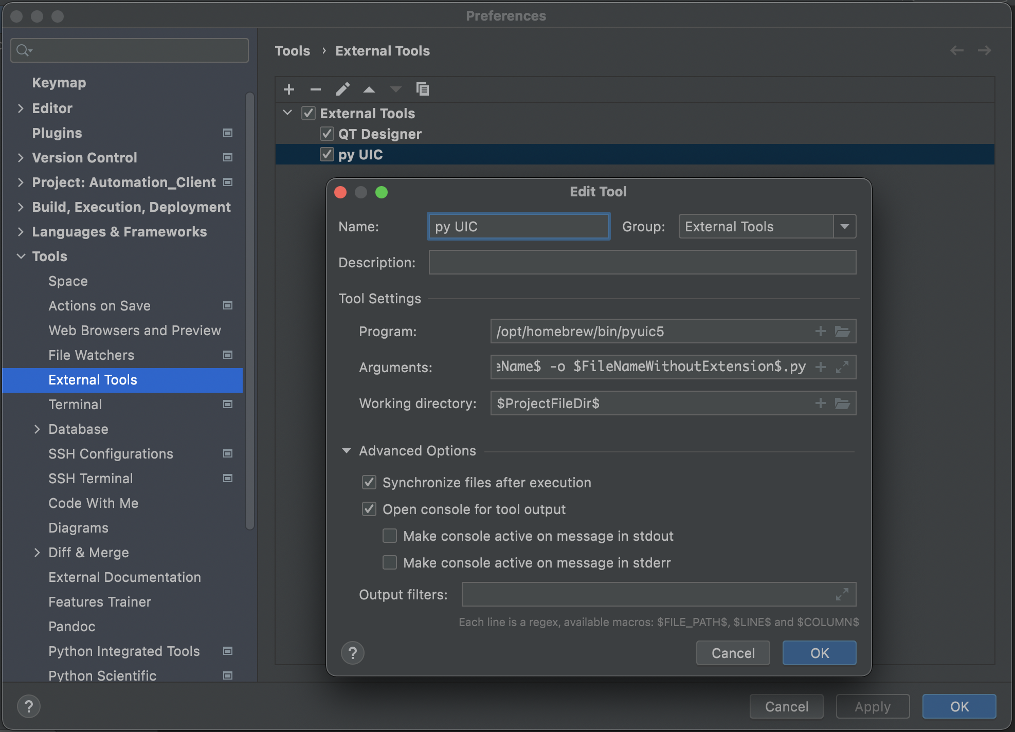Select Web Browsers and Preview settings

pyautogui.click(x=135, y=330)
